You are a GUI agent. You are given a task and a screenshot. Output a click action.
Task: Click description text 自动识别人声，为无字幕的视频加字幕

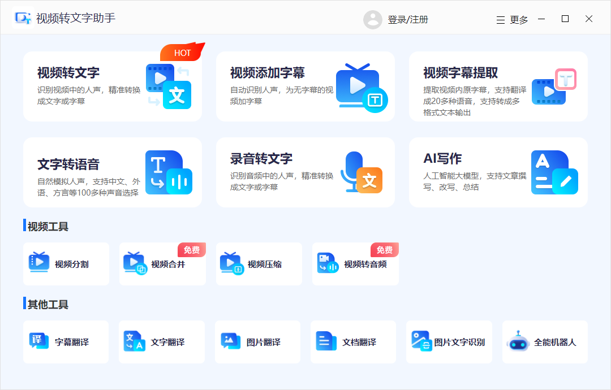point(282,96)
